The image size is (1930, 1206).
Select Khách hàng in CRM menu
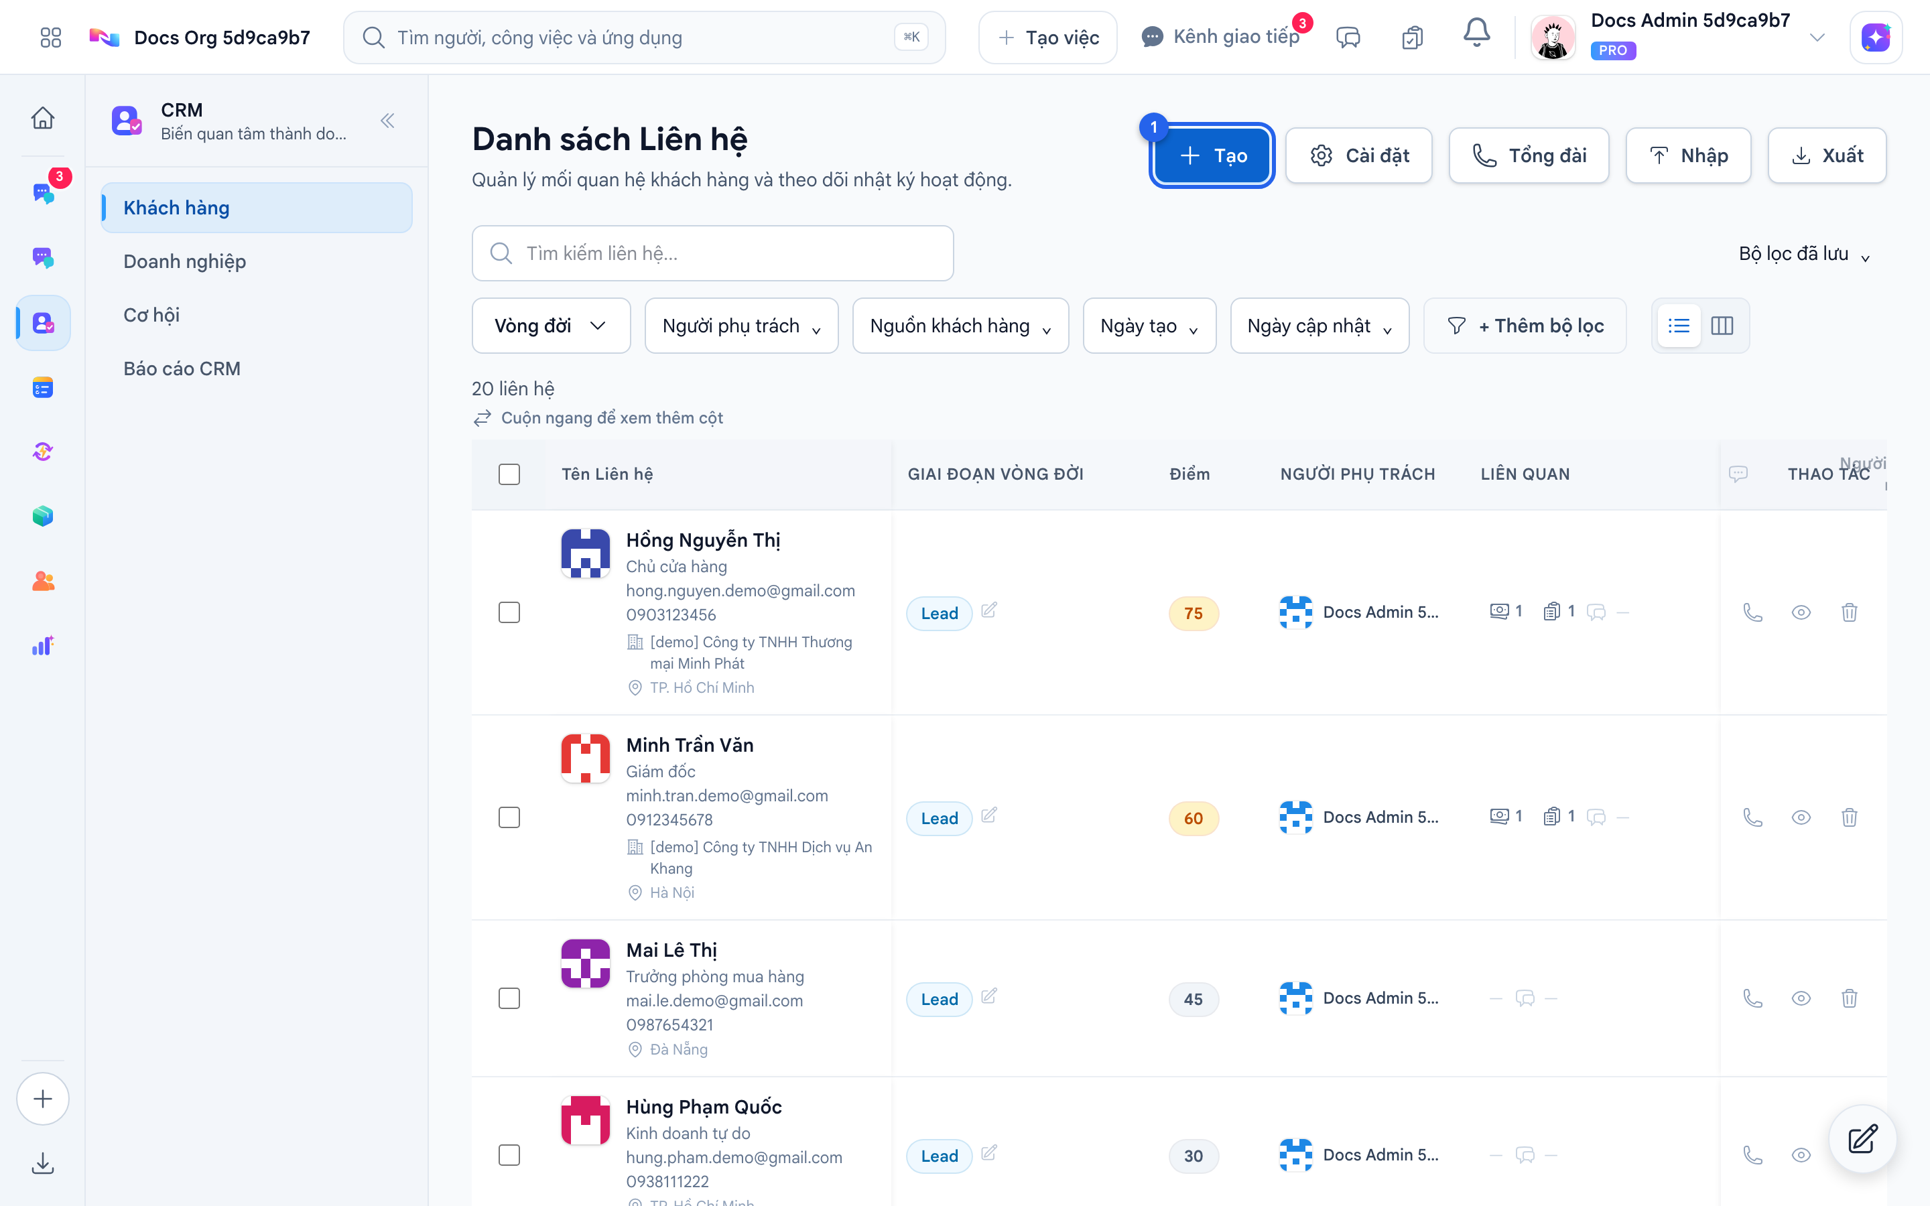pos(257,208)
